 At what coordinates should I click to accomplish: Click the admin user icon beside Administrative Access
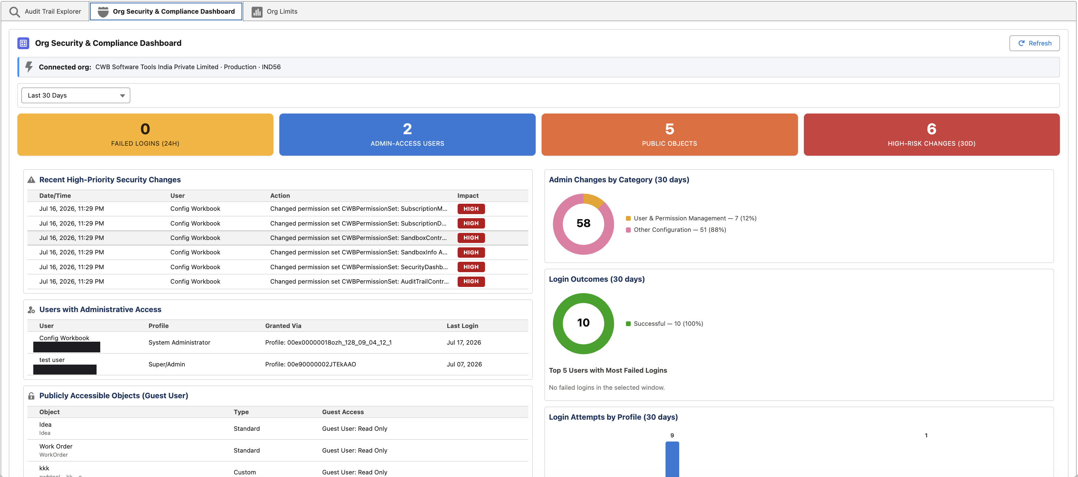click(31, 309)
